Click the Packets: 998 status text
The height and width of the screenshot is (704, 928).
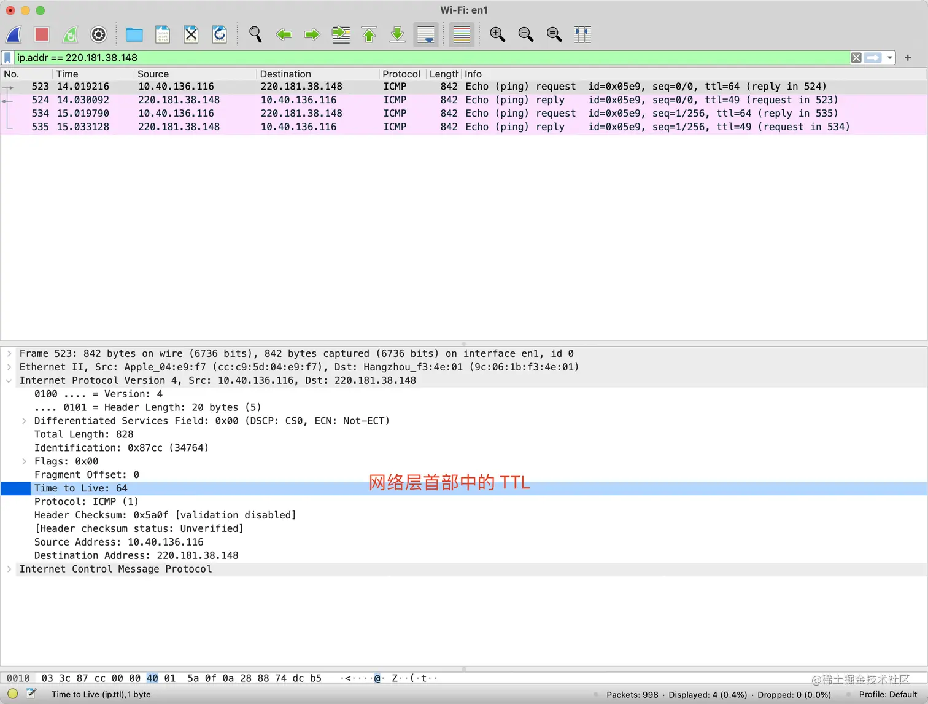632,695
